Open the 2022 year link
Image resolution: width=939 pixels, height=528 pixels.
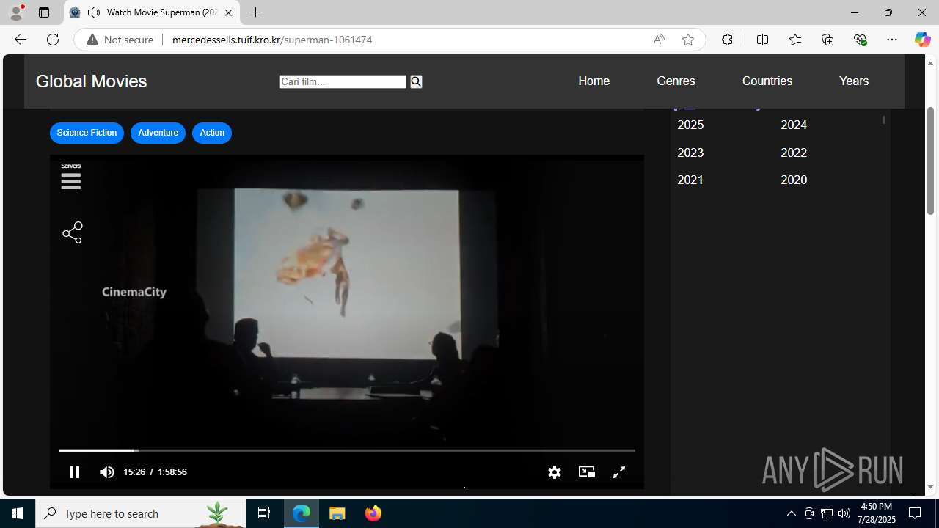[794, 153]
